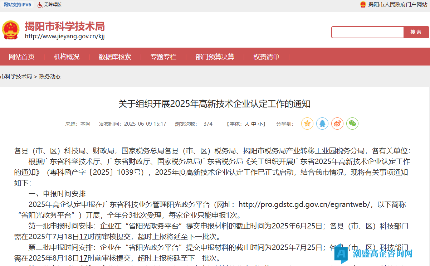The width and height of the screenshot is (430, 266).
Task: Click the QQ Zone star share icon
Action: [x=307, y=124]
